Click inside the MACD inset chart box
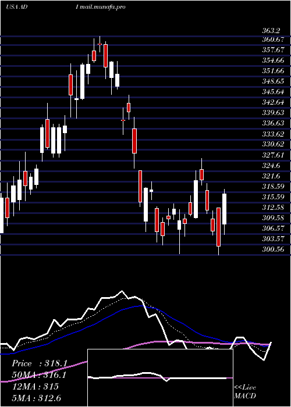The width and height of the screenshot is (291, 407). coord(160,378)
